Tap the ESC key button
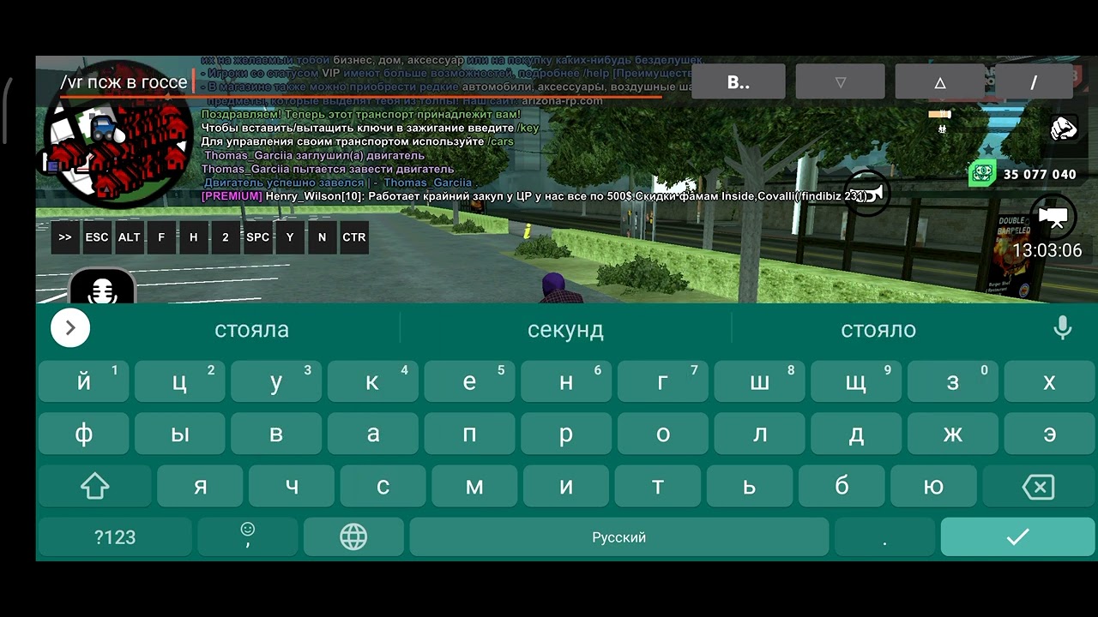 pyautogui.click(x=97, y=237)
